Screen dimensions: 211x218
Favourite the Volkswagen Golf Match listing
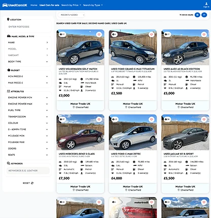coord(99,34)
